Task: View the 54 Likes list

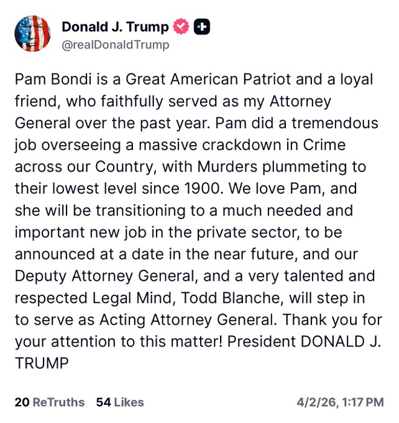Action: [120, 402]
